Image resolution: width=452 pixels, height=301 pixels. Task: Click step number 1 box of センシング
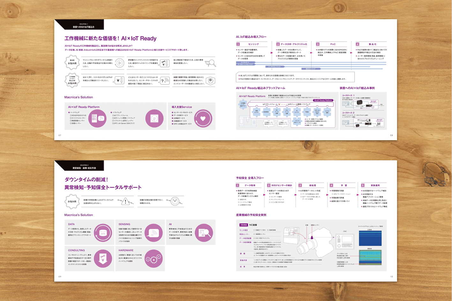pyautogui.click(x=238, y=44)
